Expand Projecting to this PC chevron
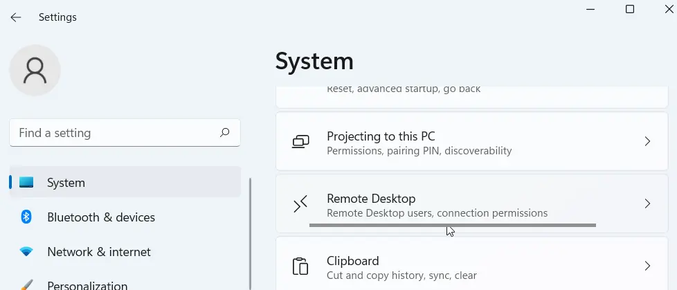 647,141
